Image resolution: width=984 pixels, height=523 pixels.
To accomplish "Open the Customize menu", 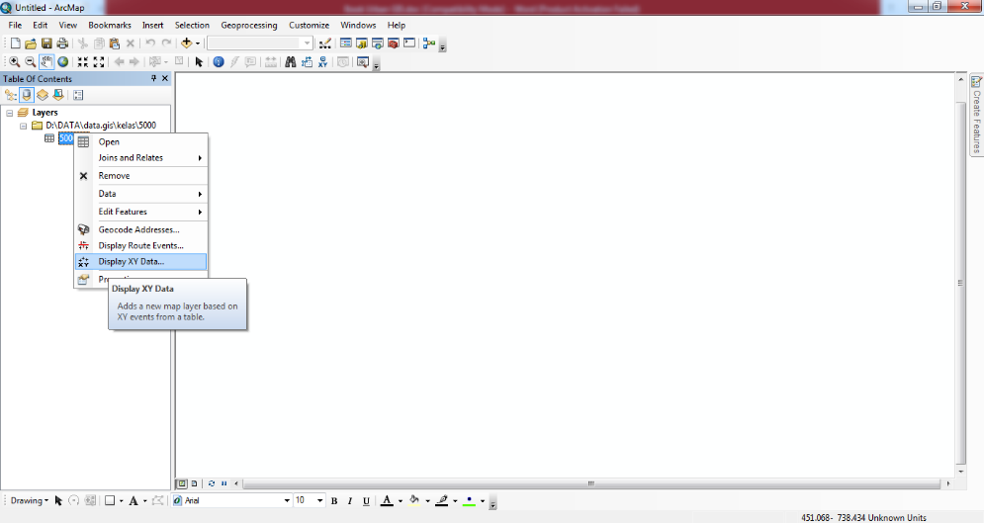I will pos(309,25).
